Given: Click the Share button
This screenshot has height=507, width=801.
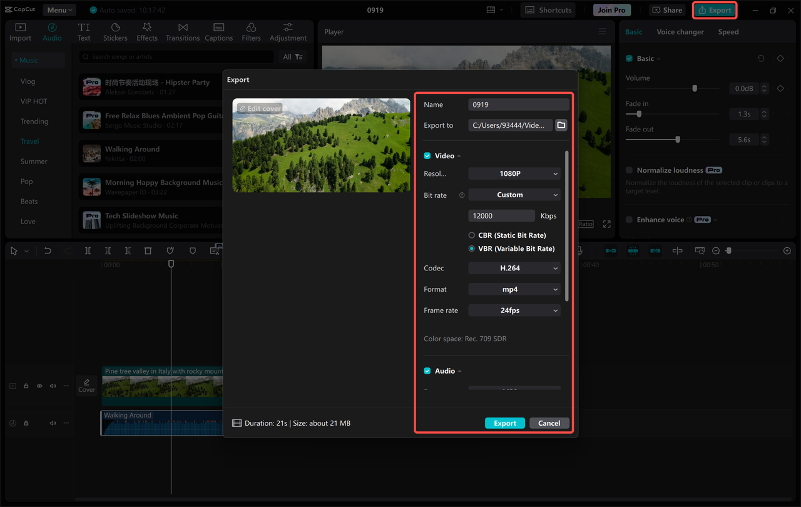Looking at the screenshot, I should click(x=667, y=10).
